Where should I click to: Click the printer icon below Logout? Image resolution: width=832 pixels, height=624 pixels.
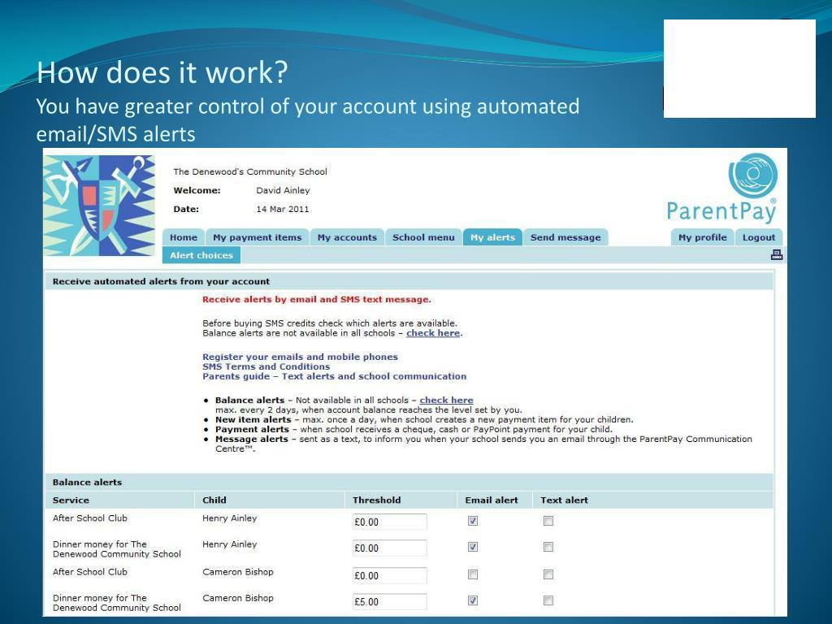(776, 254)
